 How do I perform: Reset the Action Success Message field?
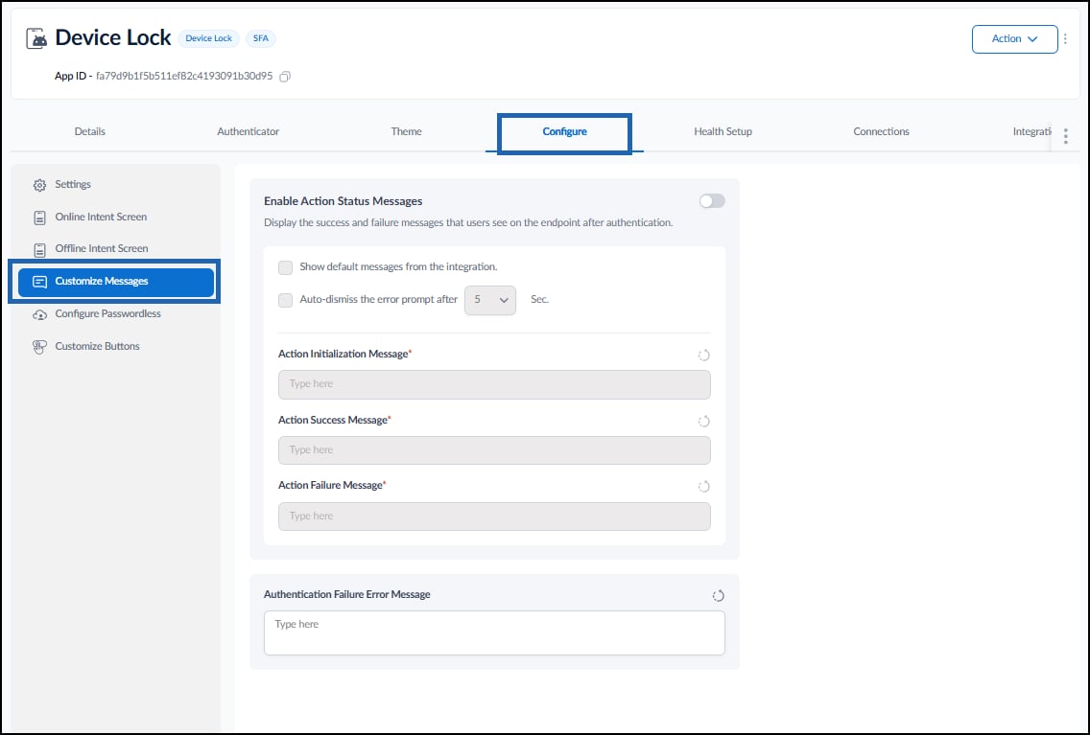tap(703, 421)
